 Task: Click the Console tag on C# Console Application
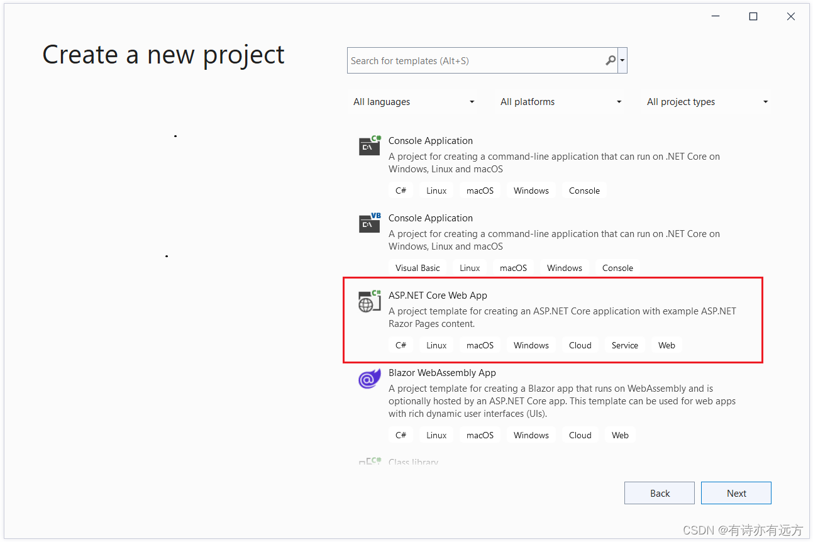[584, 191]
